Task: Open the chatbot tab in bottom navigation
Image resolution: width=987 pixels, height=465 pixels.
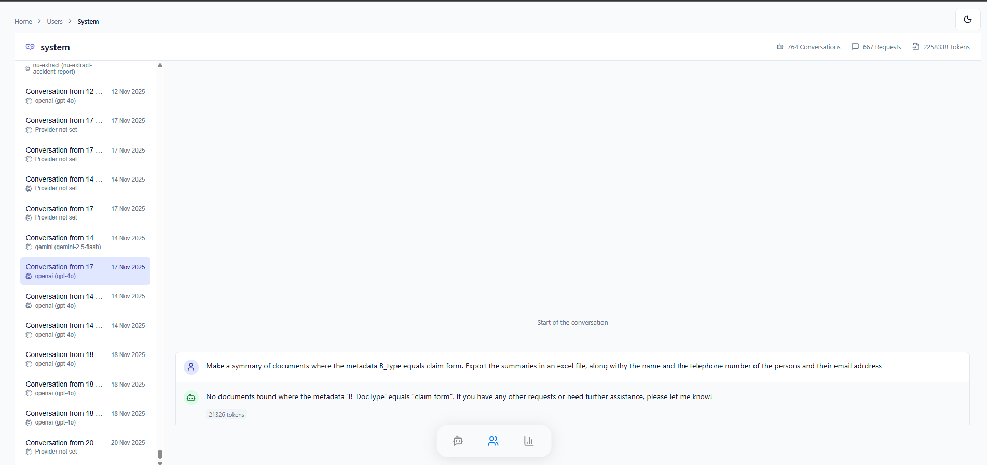Action: coord(458,441)
